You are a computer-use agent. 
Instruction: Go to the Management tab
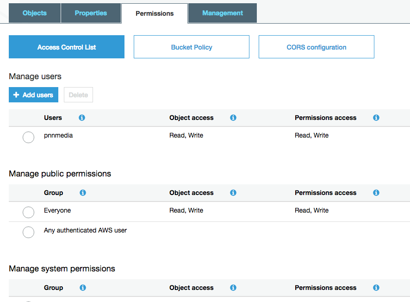[x=223, y=13]
